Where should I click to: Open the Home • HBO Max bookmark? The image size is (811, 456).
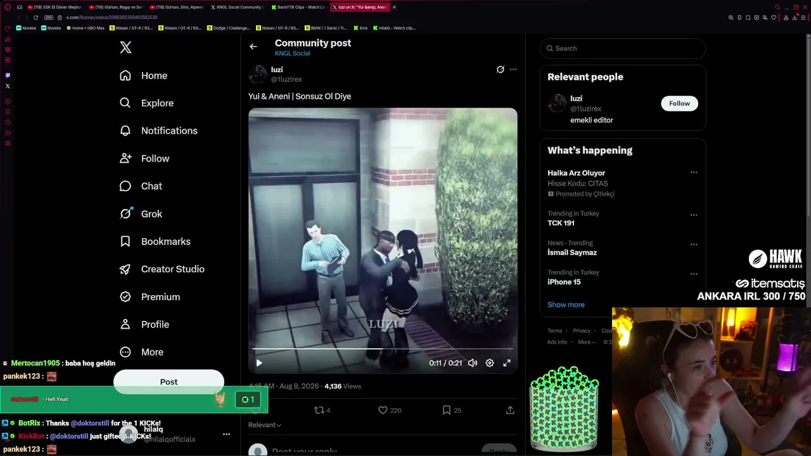[x=86, y=28]
